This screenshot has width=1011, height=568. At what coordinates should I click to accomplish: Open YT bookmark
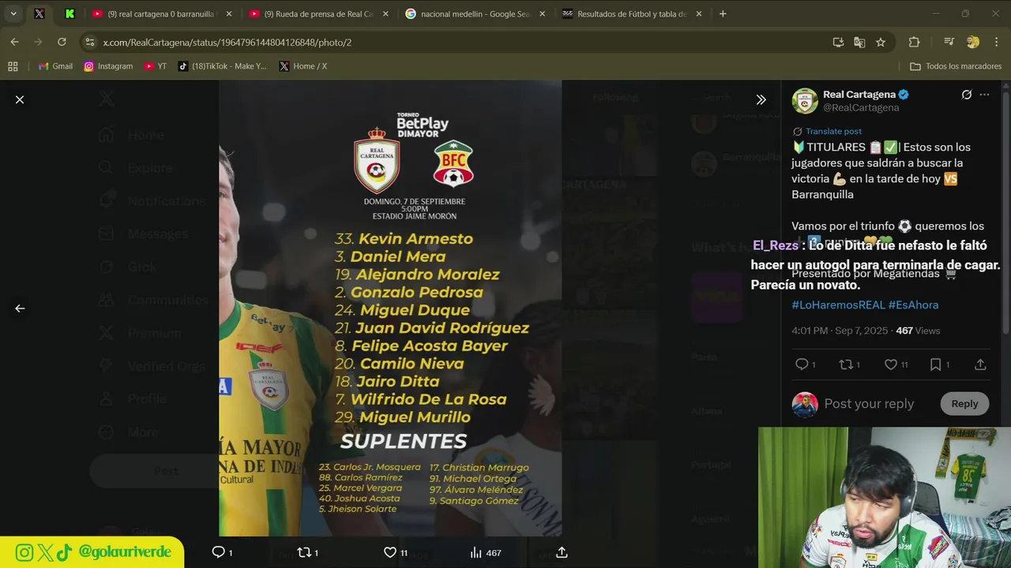(156, 66)
